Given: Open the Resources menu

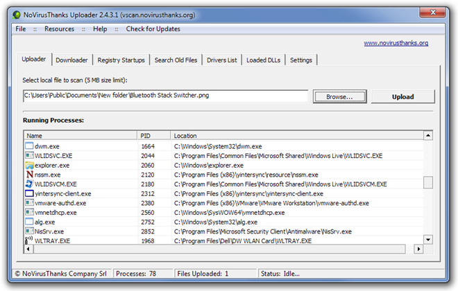Looking at the screenshot, I should [x=59, y=29].
